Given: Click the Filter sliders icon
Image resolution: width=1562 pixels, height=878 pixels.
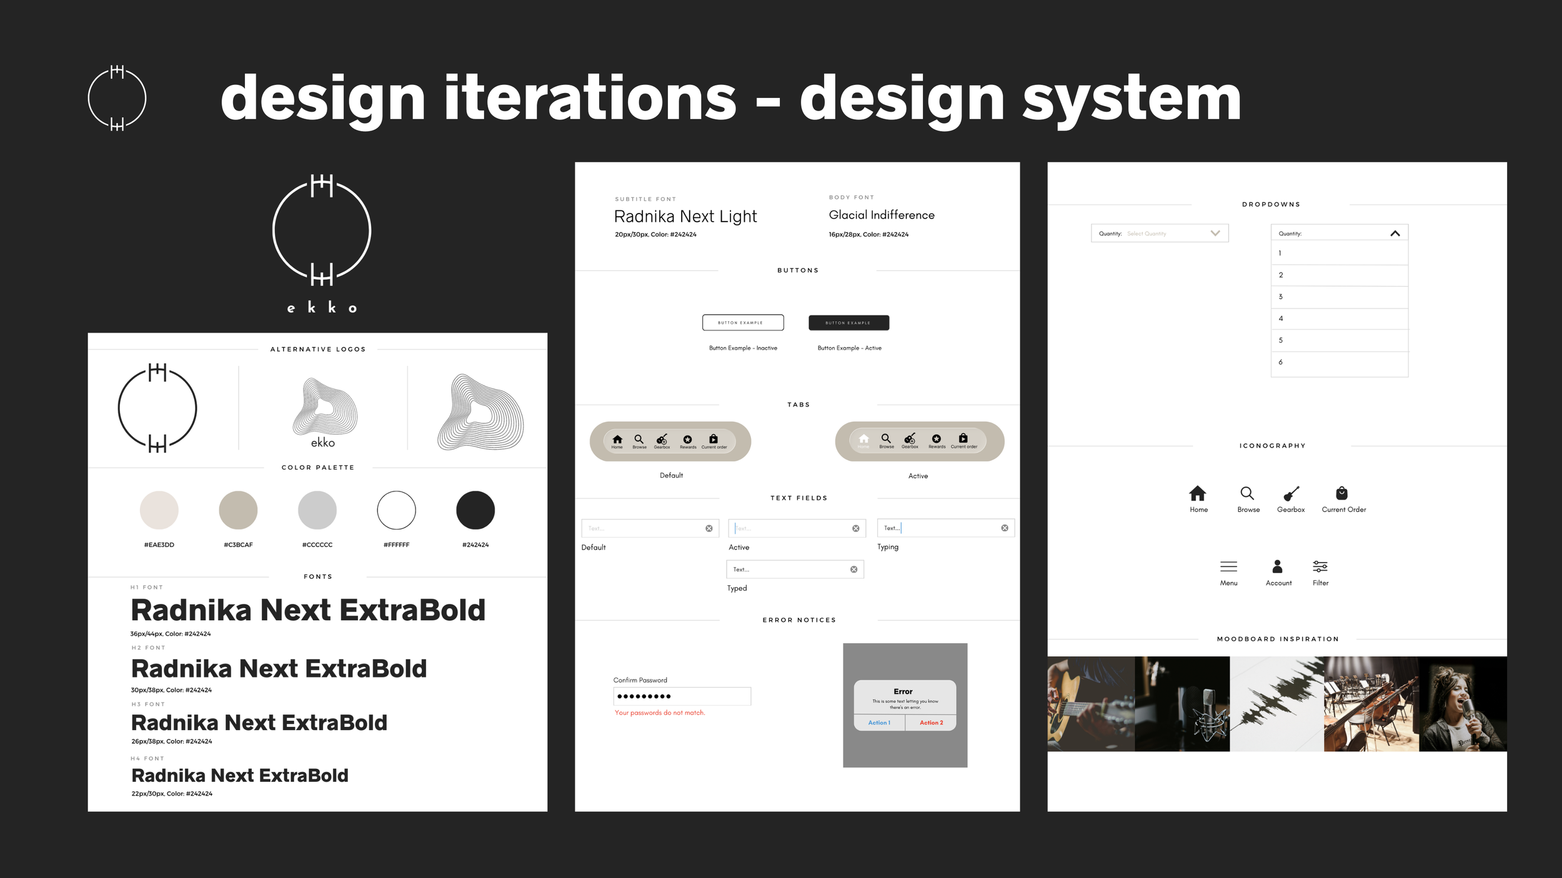Looking at the screenshot, I should coord(1320,566).
